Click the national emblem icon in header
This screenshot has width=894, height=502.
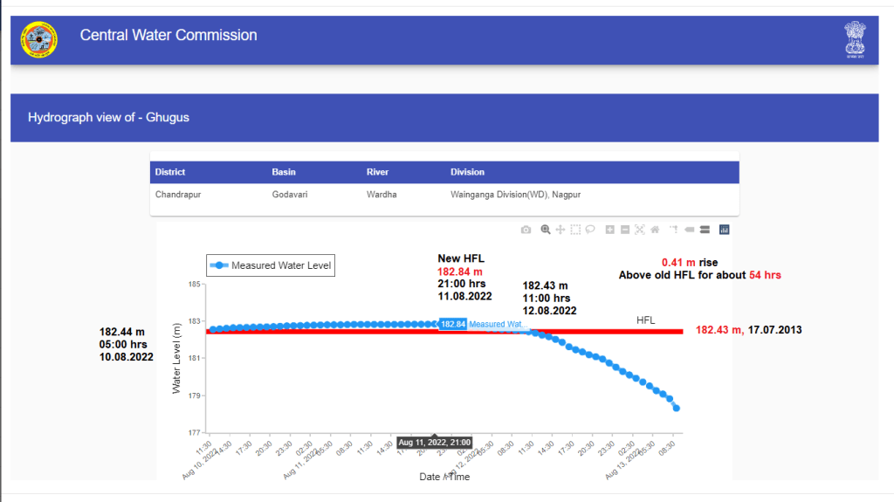[854, 40]
